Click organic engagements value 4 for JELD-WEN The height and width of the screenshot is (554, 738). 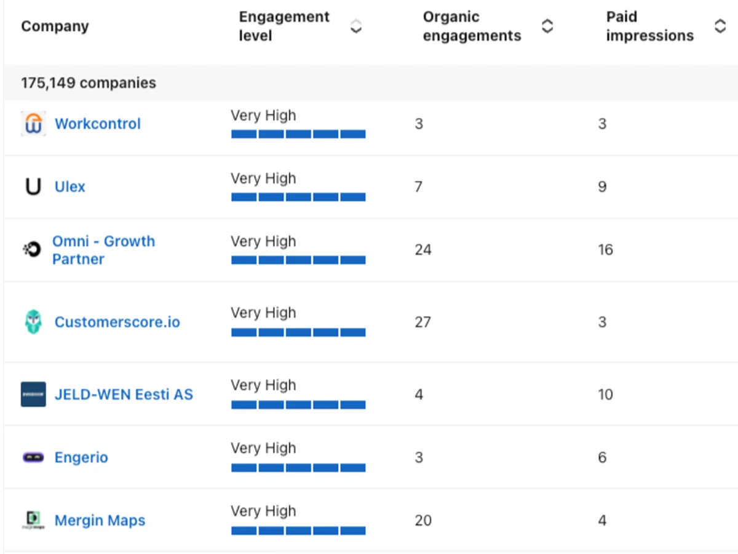coord(419,395)
